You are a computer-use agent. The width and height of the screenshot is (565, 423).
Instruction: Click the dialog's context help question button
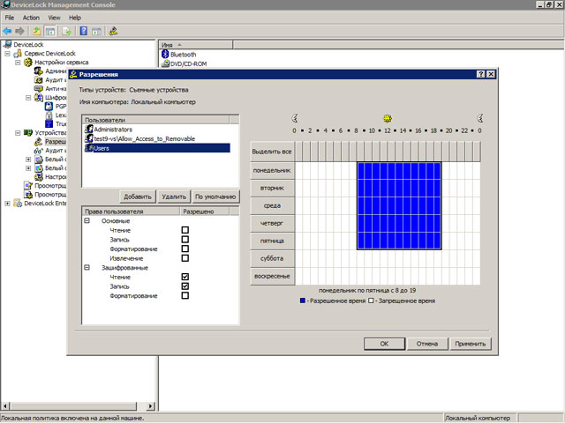click(480, 76)
